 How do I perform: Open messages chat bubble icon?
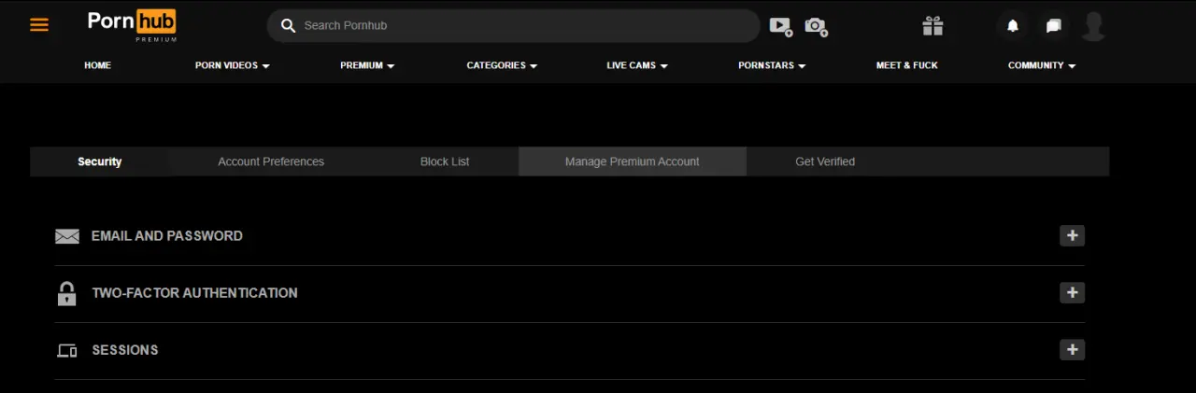[1054, 26]
